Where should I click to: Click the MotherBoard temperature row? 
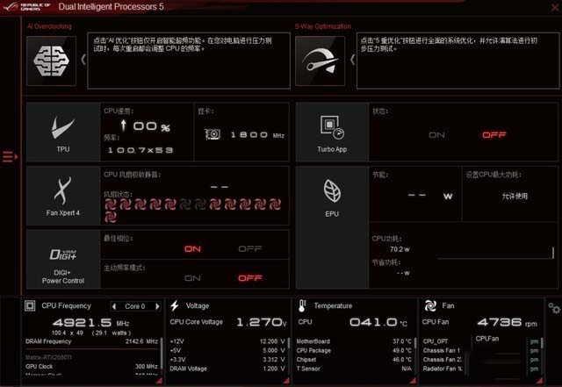tap(354, 341)
